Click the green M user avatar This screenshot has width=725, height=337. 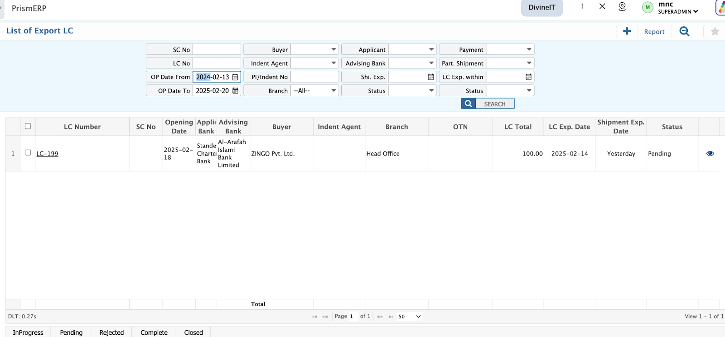pyautogui.click(x=648, y=7)
